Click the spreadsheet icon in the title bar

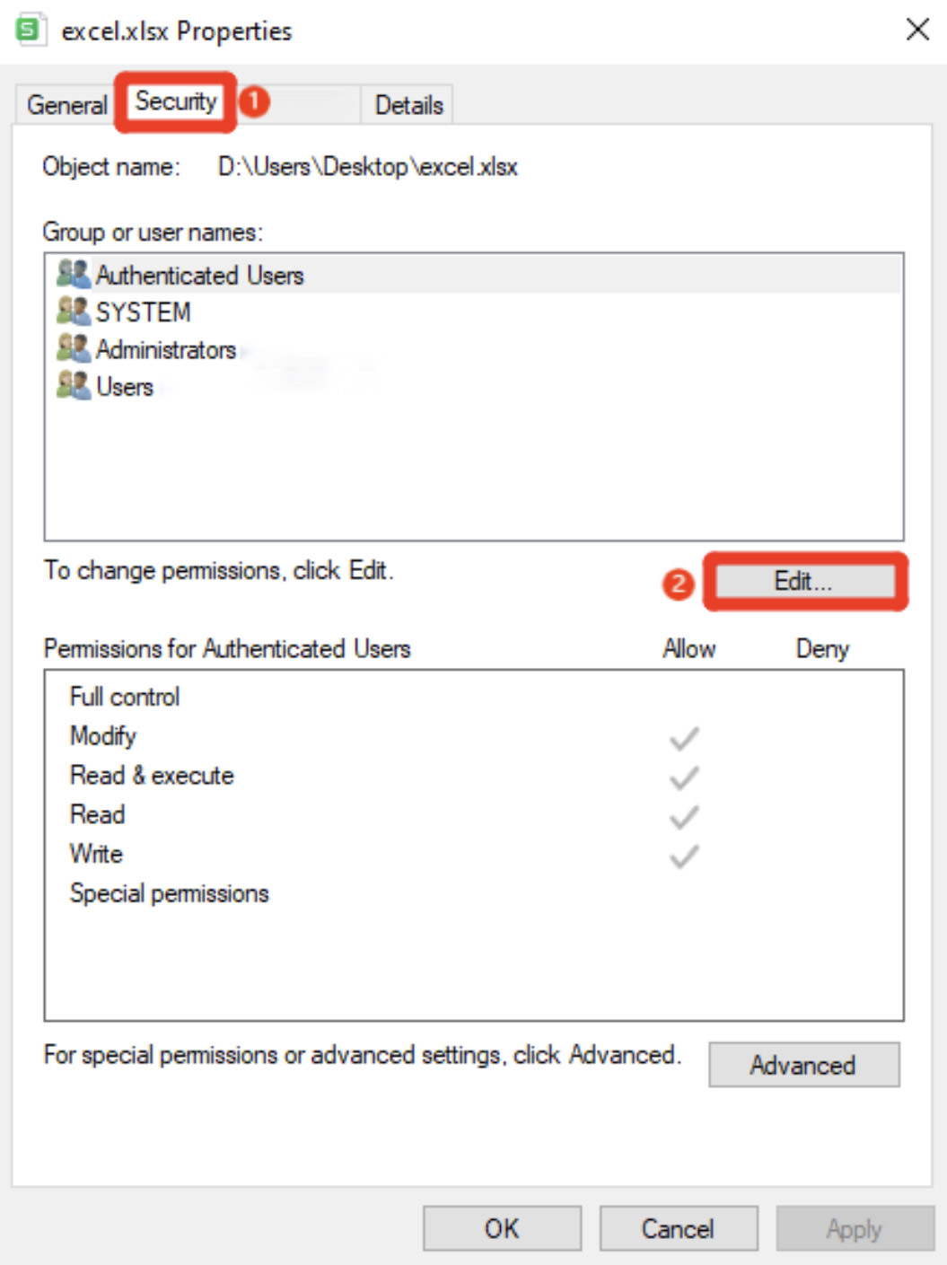click(x=30, y=28)
